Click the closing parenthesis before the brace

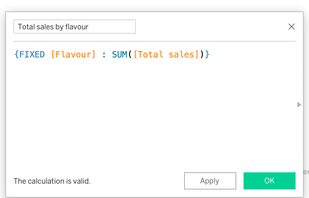click(x=202, y=54)
